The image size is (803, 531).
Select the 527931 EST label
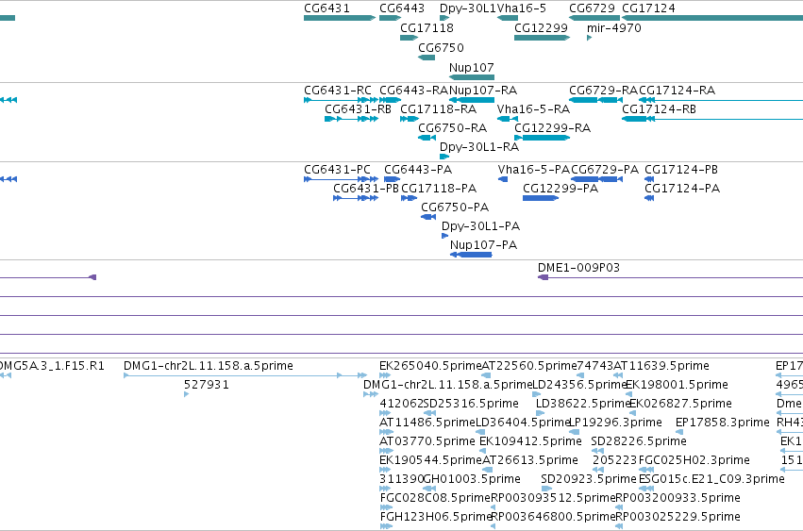click(207, 385)
